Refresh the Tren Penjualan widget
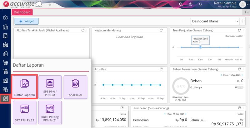This screenshot has height=128, width=250. pyautogui.click(x=239, y=30)
